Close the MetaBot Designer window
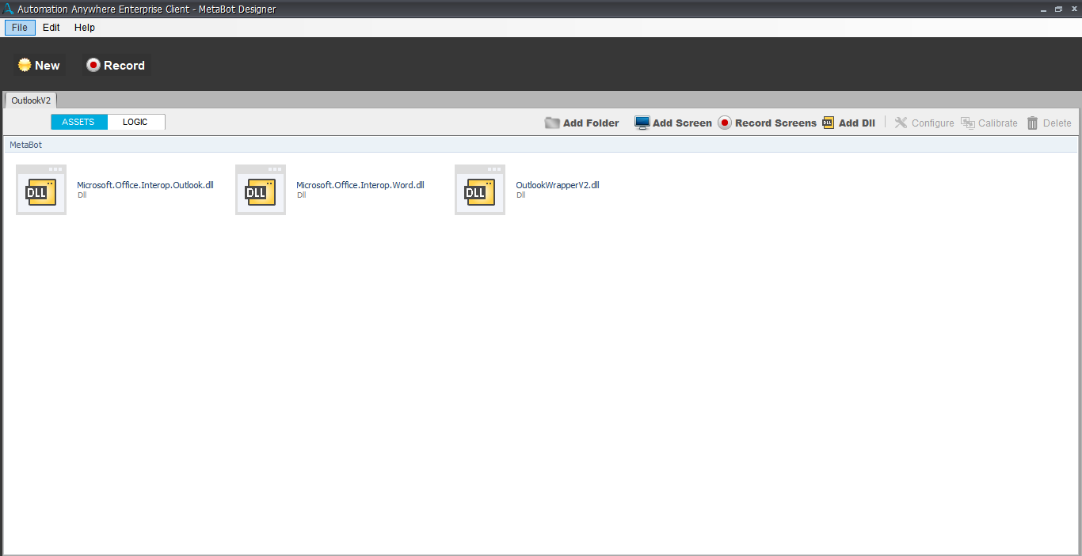The image size is (1082, 556). point(1074,9)
